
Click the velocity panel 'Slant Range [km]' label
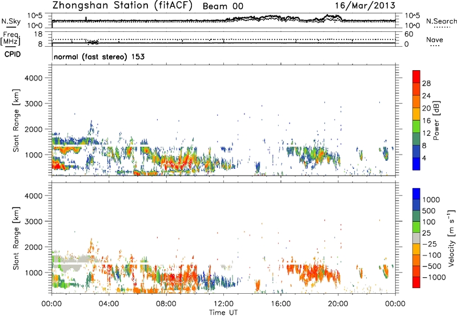17,238
